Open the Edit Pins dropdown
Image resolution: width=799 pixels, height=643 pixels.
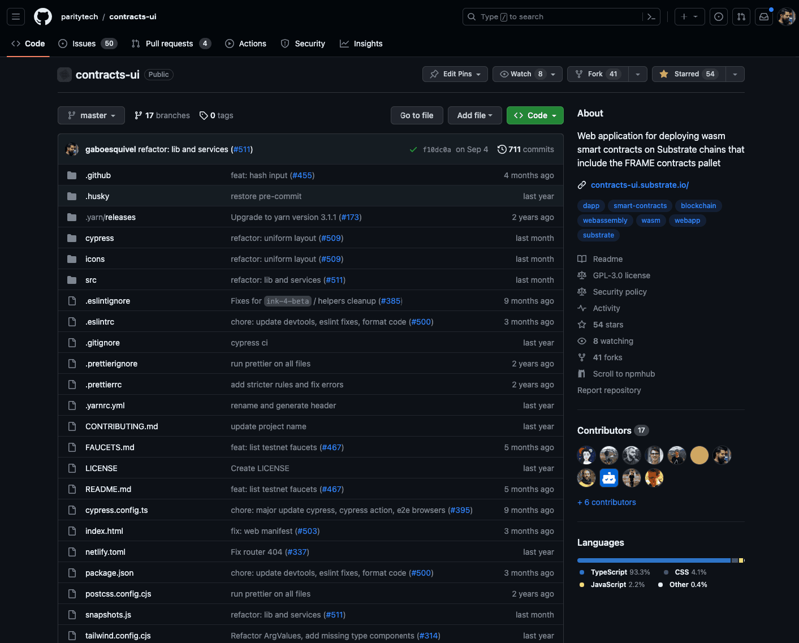[455, 74]
